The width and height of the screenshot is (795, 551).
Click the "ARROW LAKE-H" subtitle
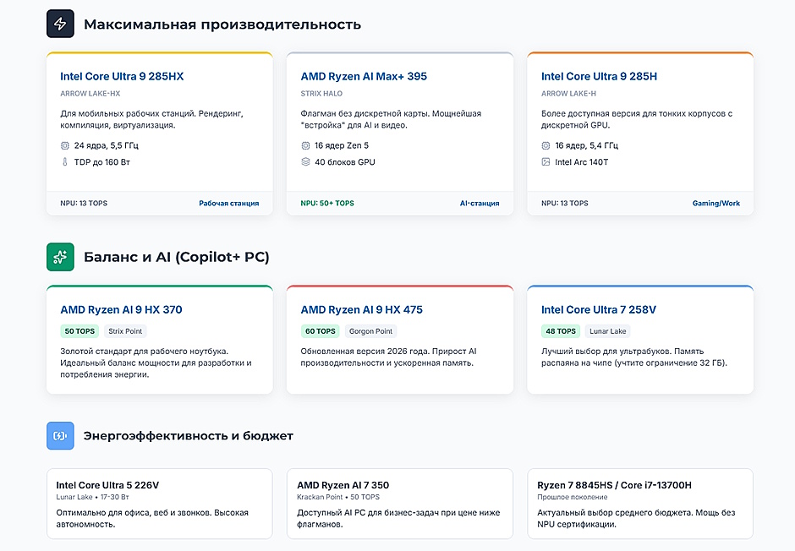(x=568, y=94)
